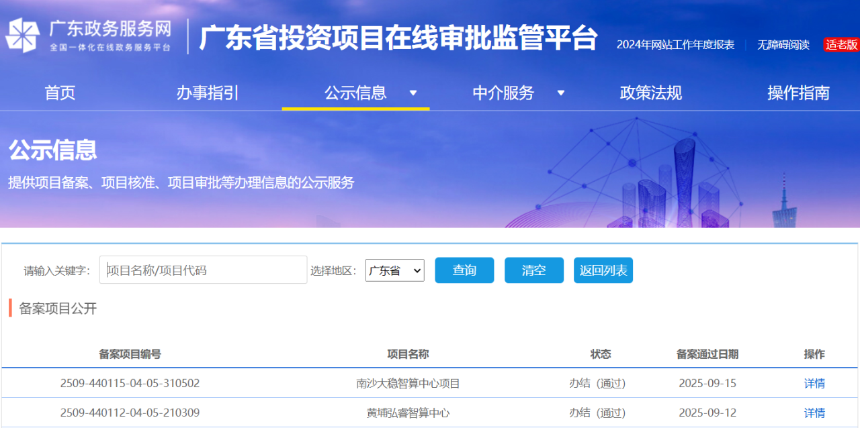Viewport: 860px width, 428px height.
Task: Click the 返回列表 button
Action: click(x=603, y=270)
